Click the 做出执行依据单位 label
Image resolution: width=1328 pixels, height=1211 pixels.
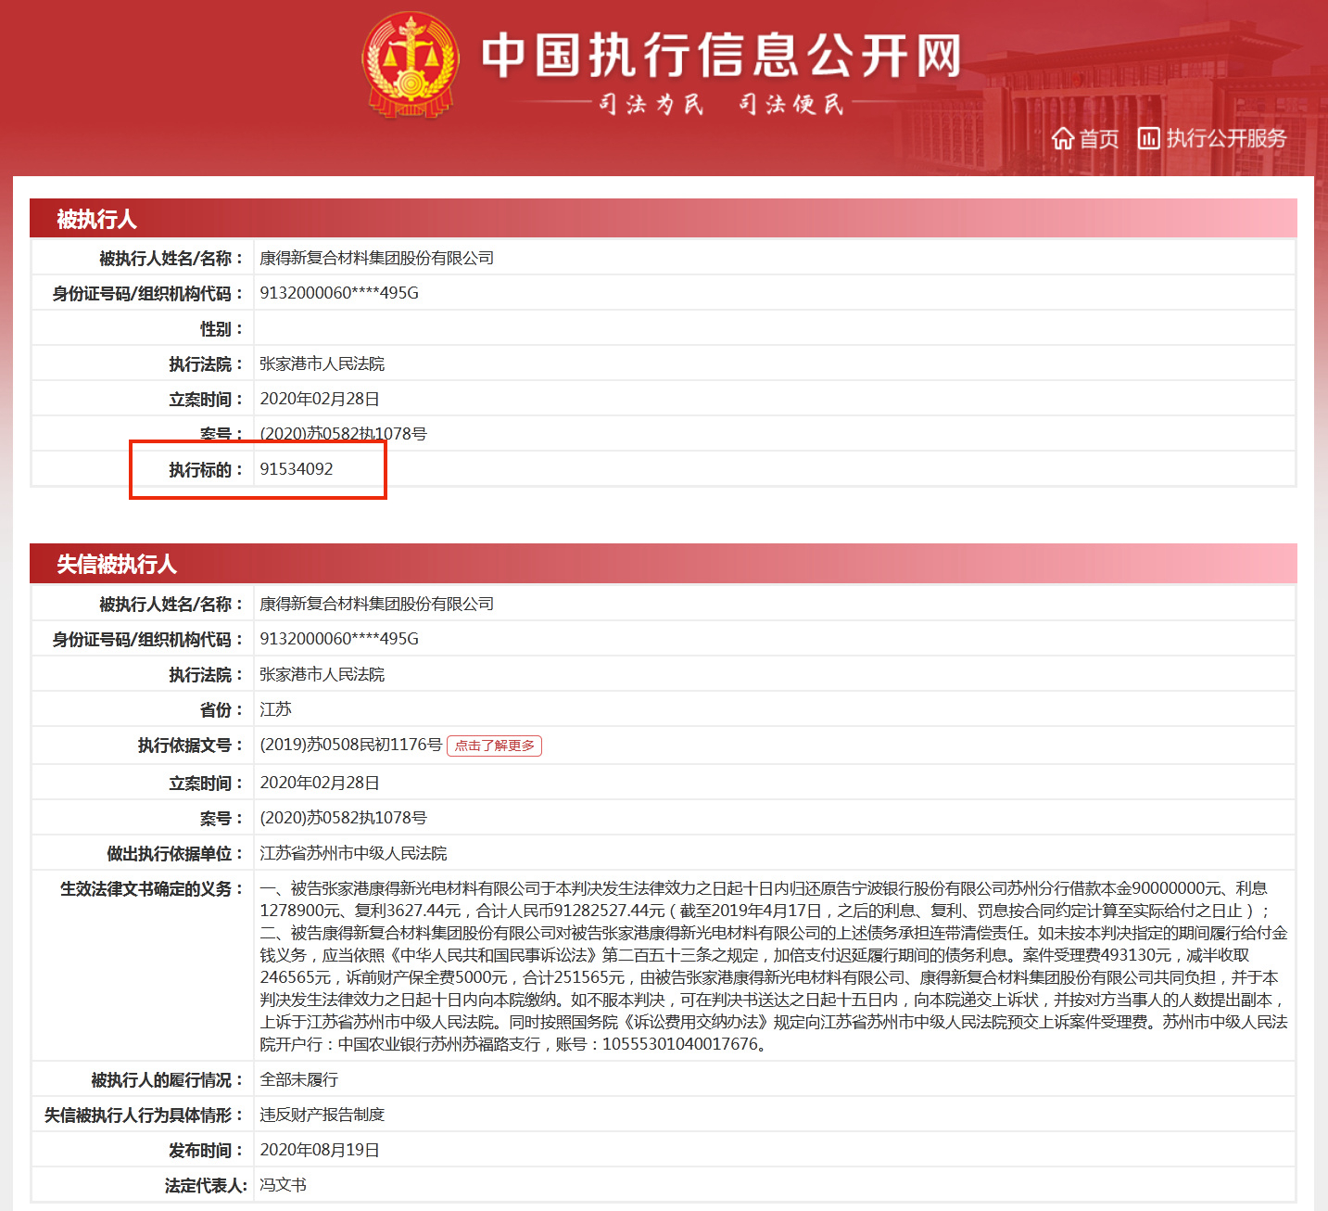click(x=175, y=854)
